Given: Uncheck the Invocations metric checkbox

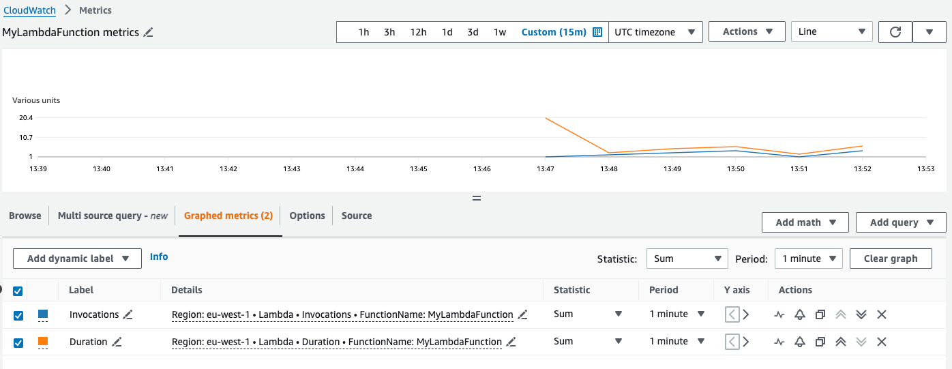Looking at the screenshot, I should coord(18,315).
